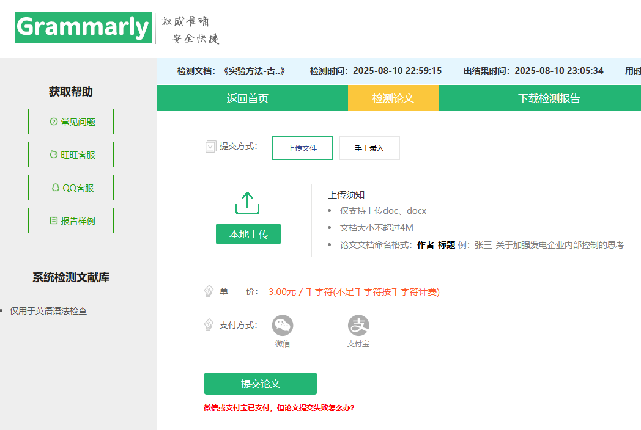Open the payment failed help link
Viewport: 641px width, 430px height.
point(279,408)
